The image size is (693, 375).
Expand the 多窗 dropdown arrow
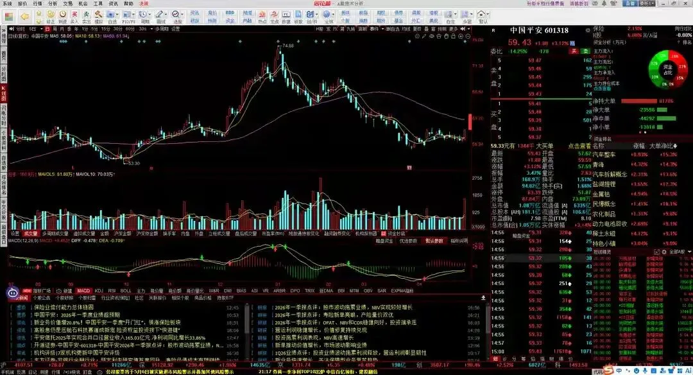click(471, 15)
